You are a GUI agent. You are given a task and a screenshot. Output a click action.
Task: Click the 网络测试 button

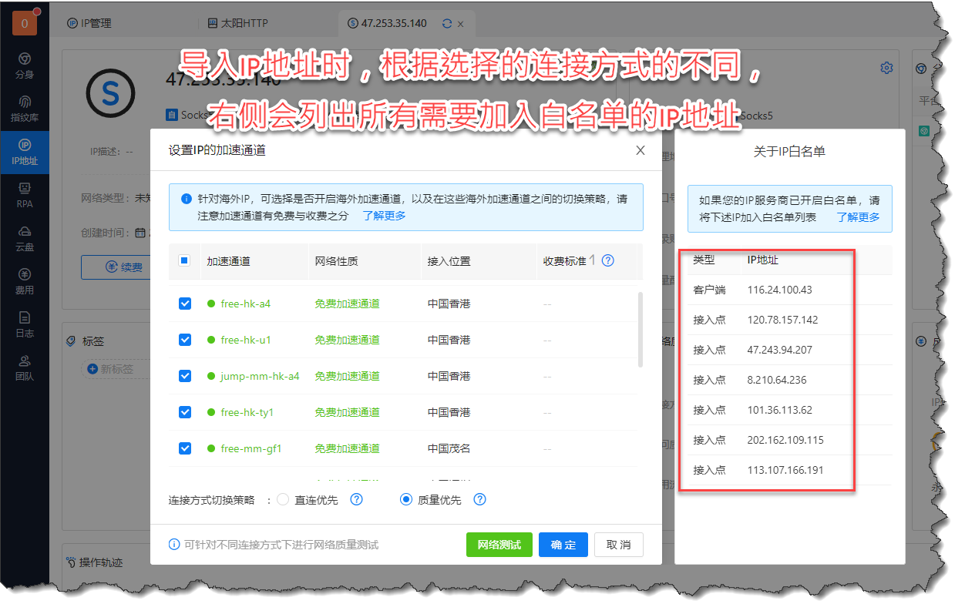(499, 545)
